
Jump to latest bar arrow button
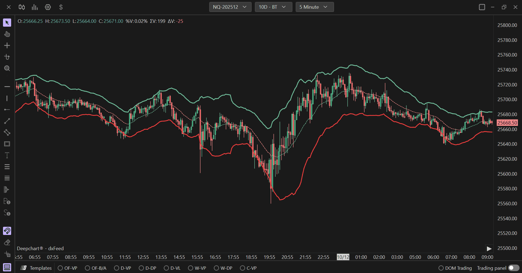pyautogui.click(x=489, y=249)
